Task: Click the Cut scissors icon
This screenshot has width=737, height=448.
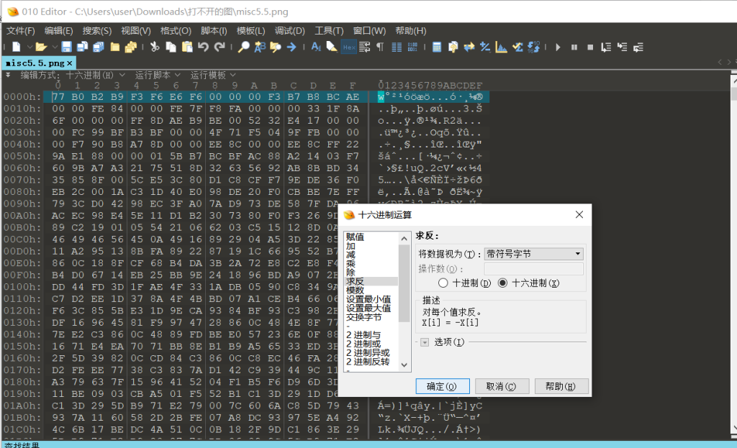Action: point(154,47)
